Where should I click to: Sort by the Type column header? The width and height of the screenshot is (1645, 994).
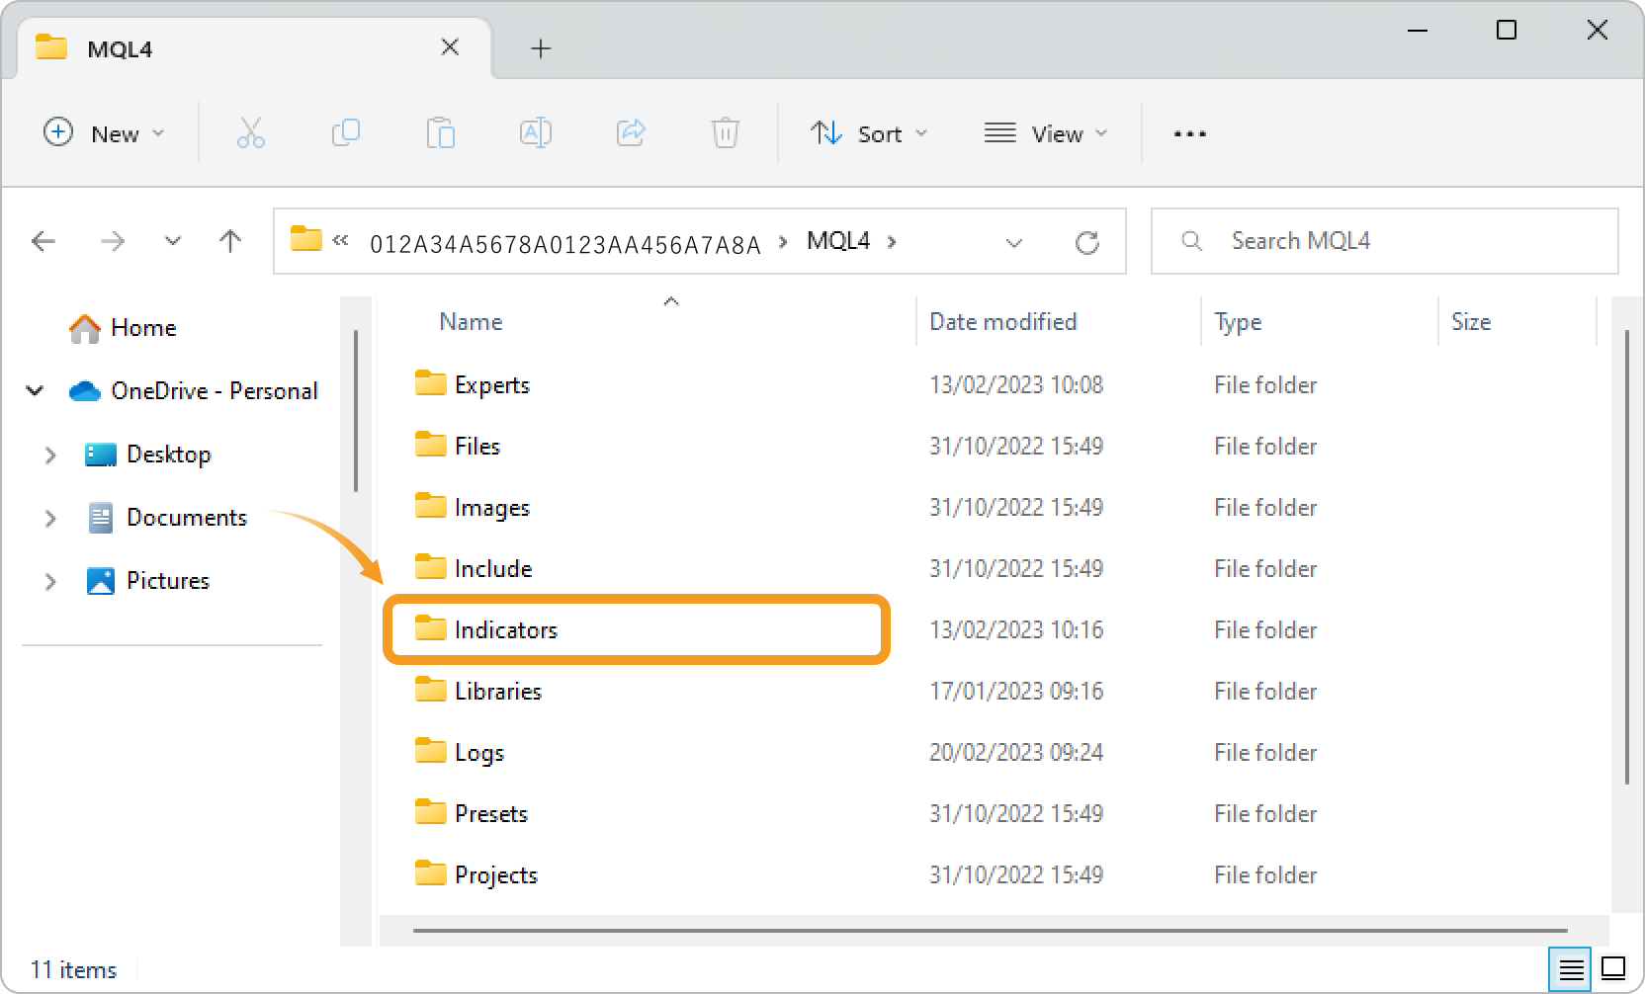(x=1238, y=322)
